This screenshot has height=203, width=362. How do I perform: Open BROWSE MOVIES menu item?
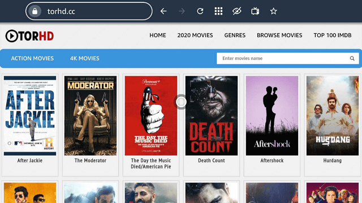(279, 35)
